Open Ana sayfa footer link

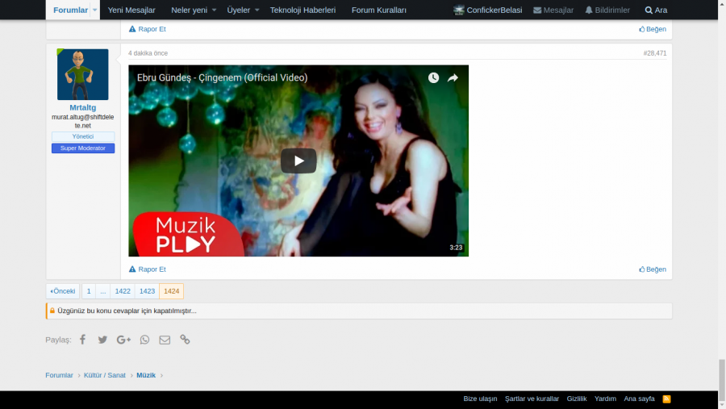click(639, 399)
